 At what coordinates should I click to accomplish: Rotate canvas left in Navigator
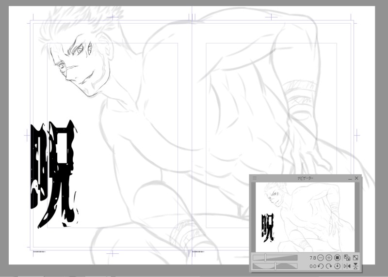tap(321, 266)
